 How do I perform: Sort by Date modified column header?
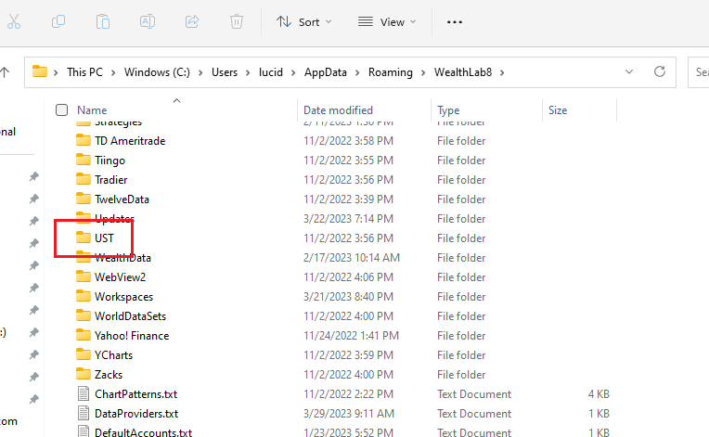(338, 110)
